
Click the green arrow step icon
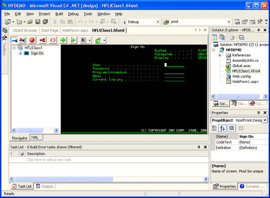63,40
